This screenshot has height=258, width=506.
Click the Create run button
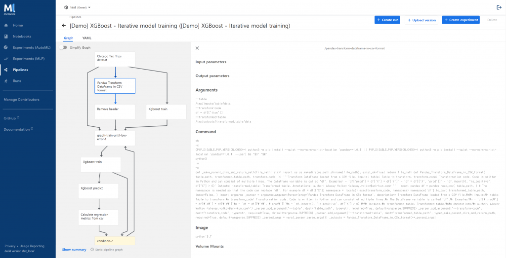pos(387,20)
